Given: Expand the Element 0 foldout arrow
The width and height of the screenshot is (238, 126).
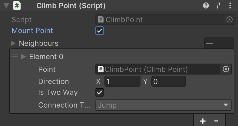Looking at the screenshot, I should pos(24,57).
